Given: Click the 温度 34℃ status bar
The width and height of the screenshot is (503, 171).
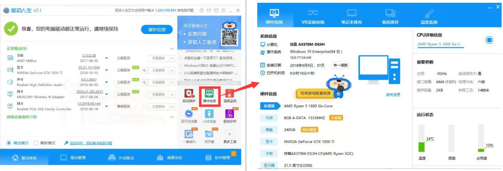Looking at the screenshot, I should click(421, 138).
